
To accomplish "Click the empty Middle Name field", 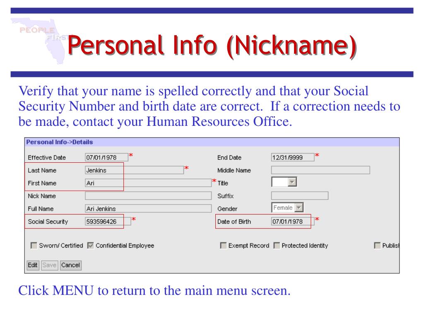I will click(x=320, y=170).
